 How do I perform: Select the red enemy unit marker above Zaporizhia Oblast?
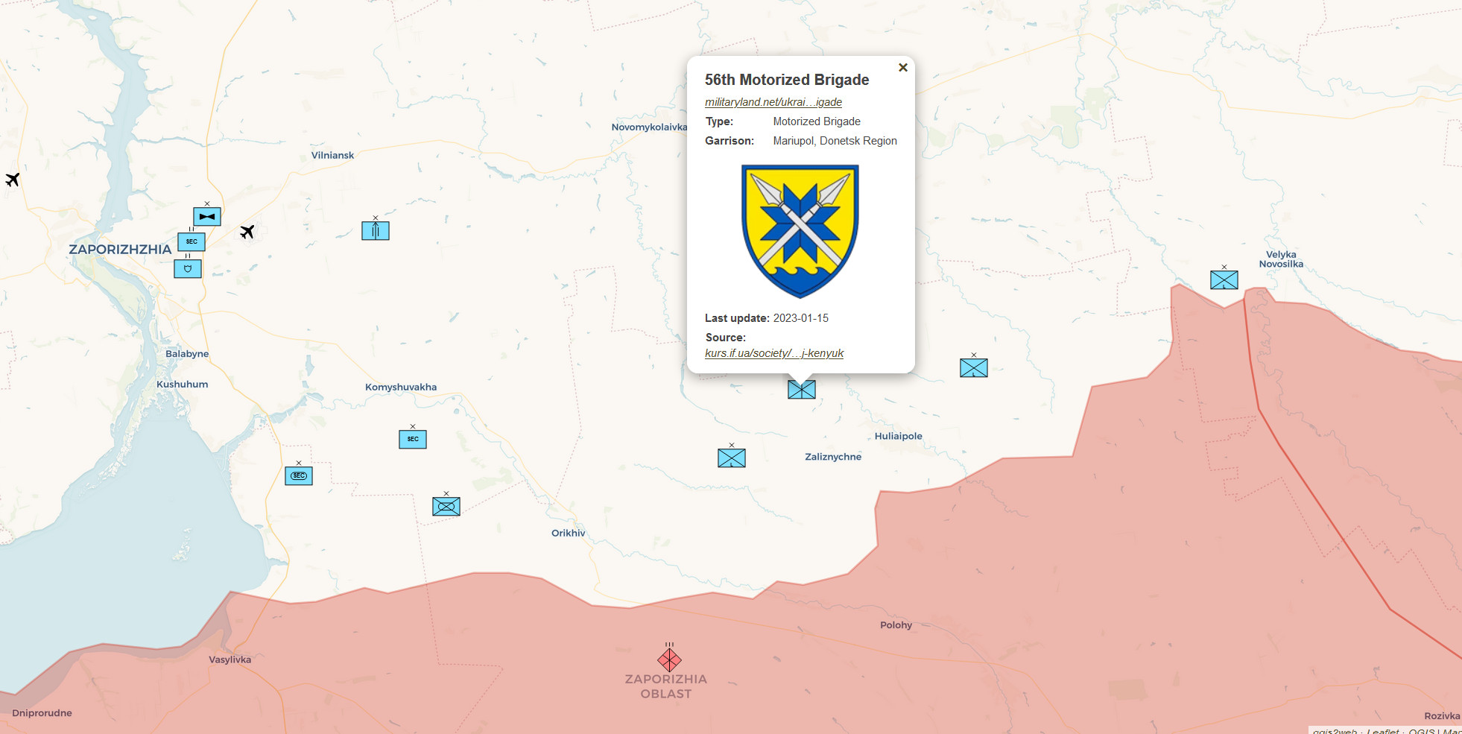(669, 659)
